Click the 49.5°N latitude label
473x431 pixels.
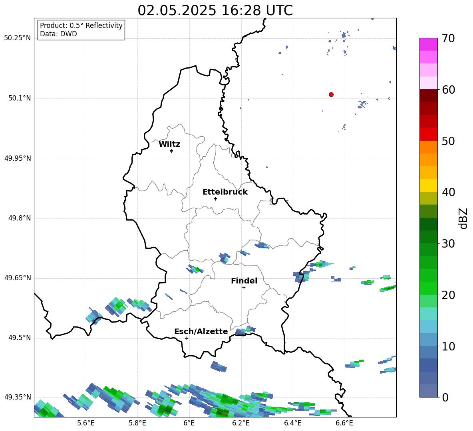point(20,338)
